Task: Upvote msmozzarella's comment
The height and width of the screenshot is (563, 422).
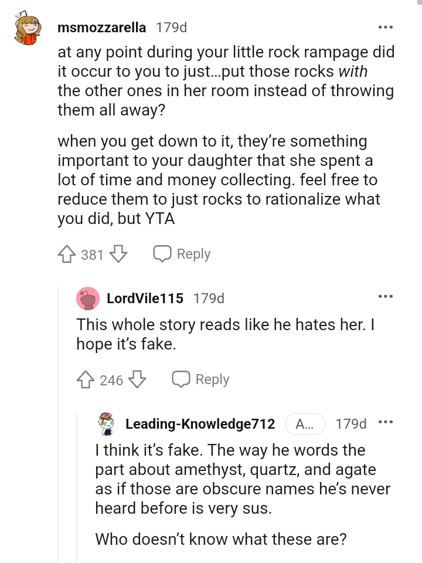Action: (x=66, y=253)
